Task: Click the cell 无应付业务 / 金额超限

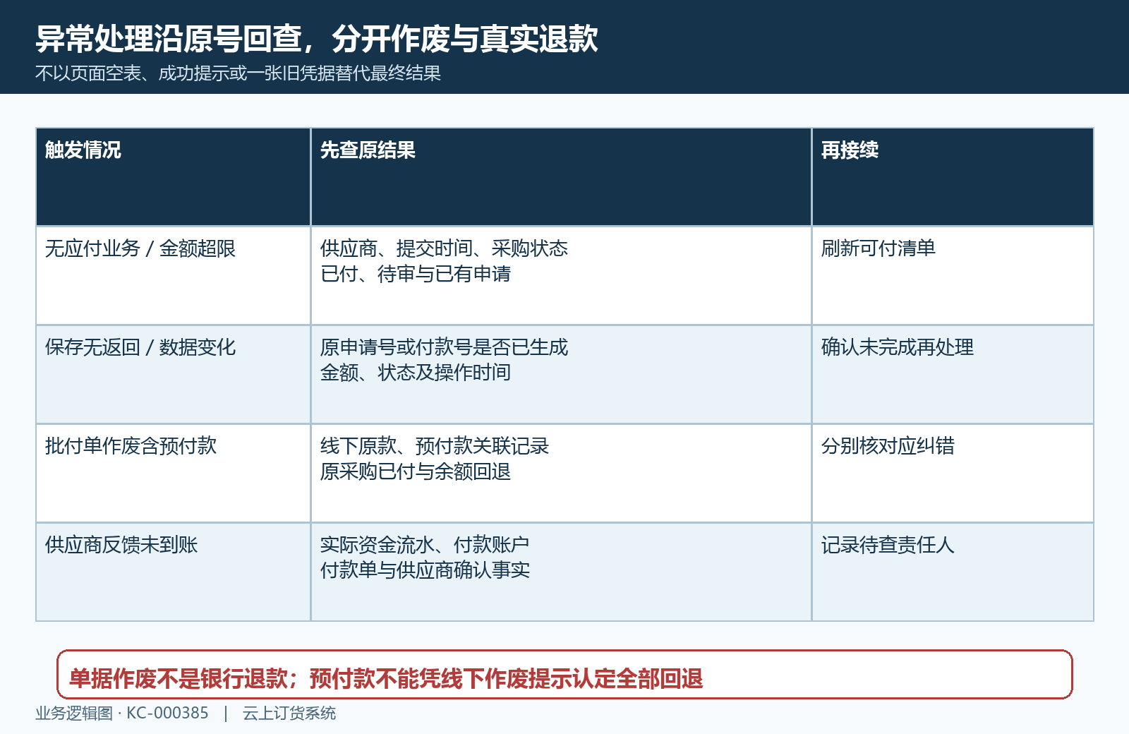Action: (x=173, y=275)
